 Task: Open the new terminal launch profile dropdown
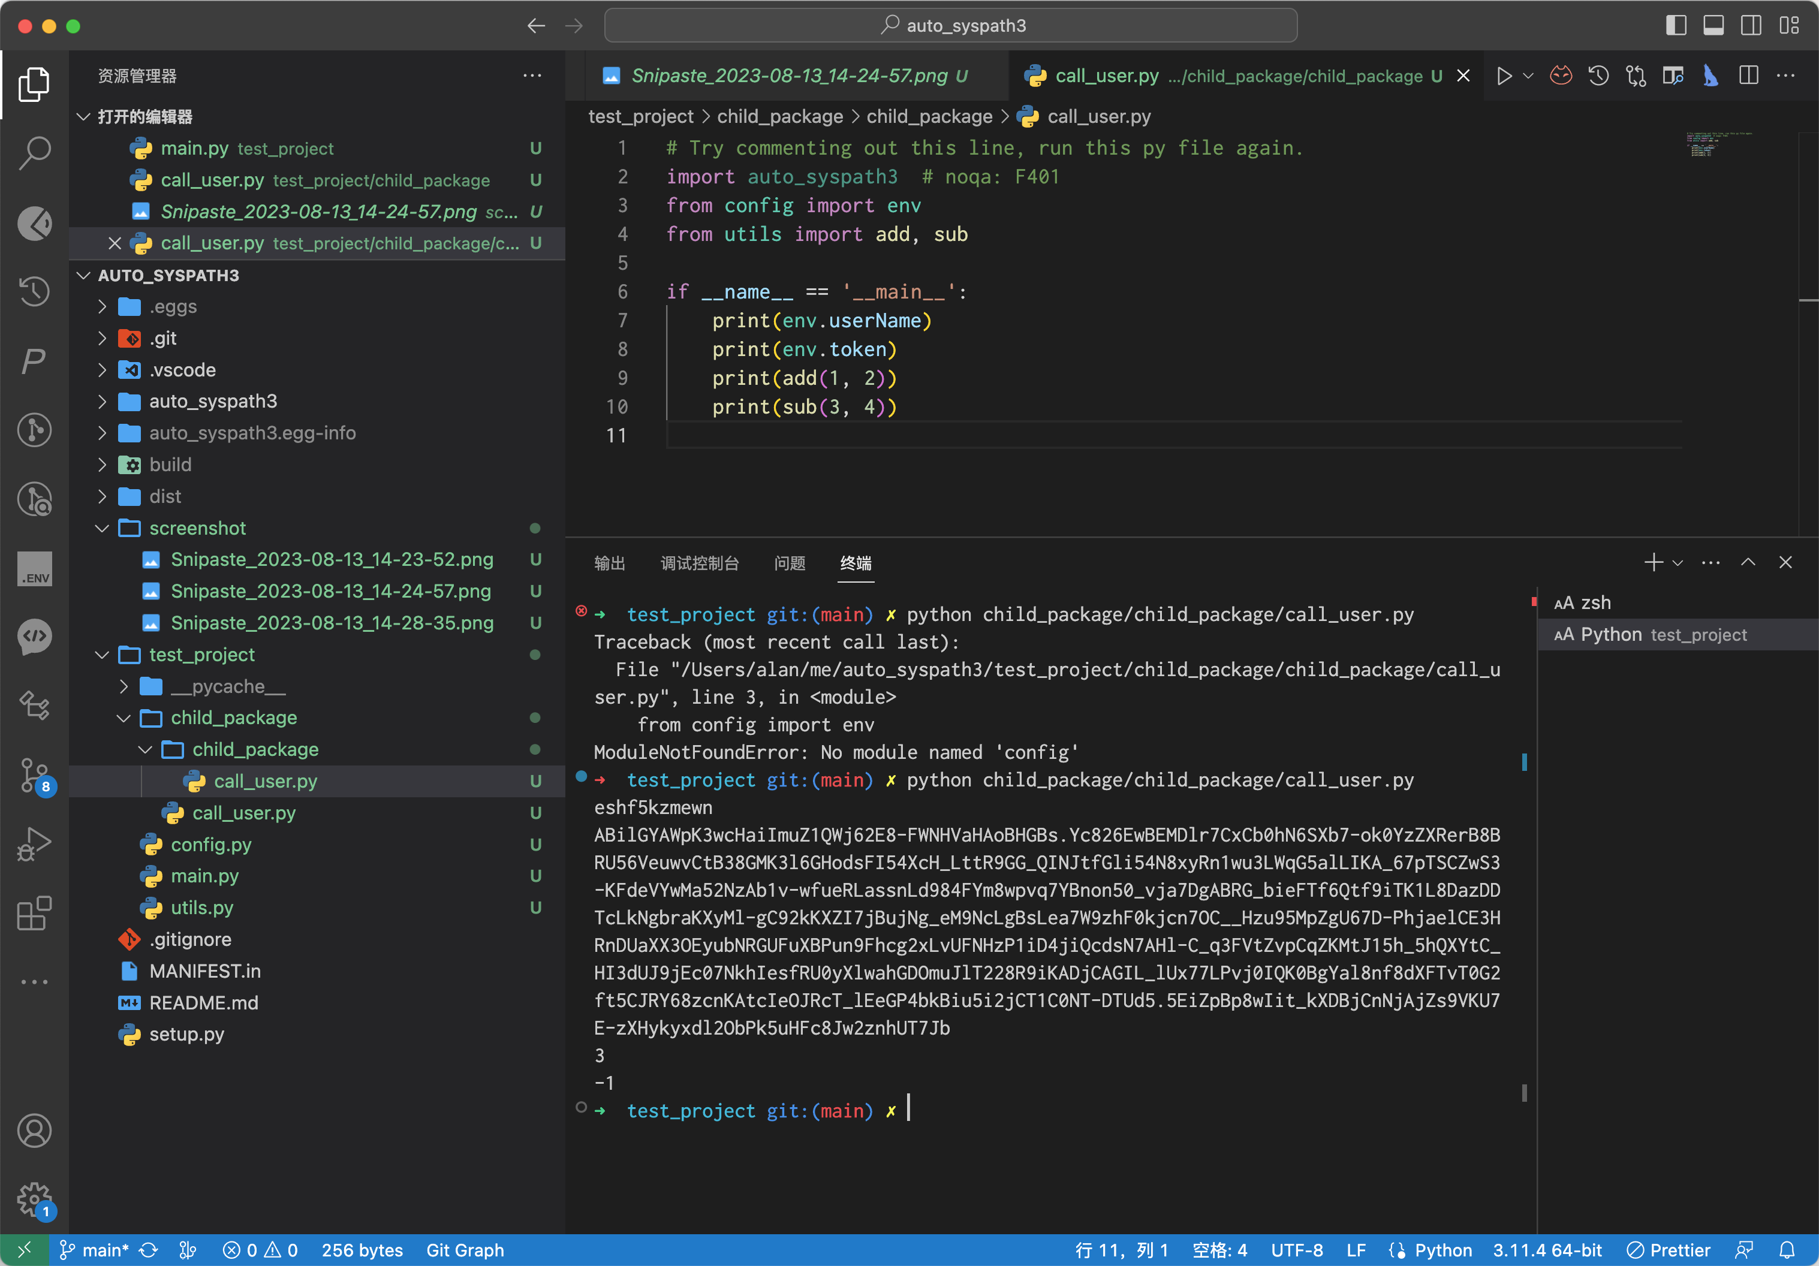[x=1678, y=563]
